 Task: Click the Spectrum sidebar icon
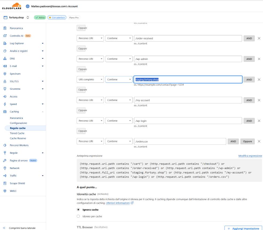(5, 74)
